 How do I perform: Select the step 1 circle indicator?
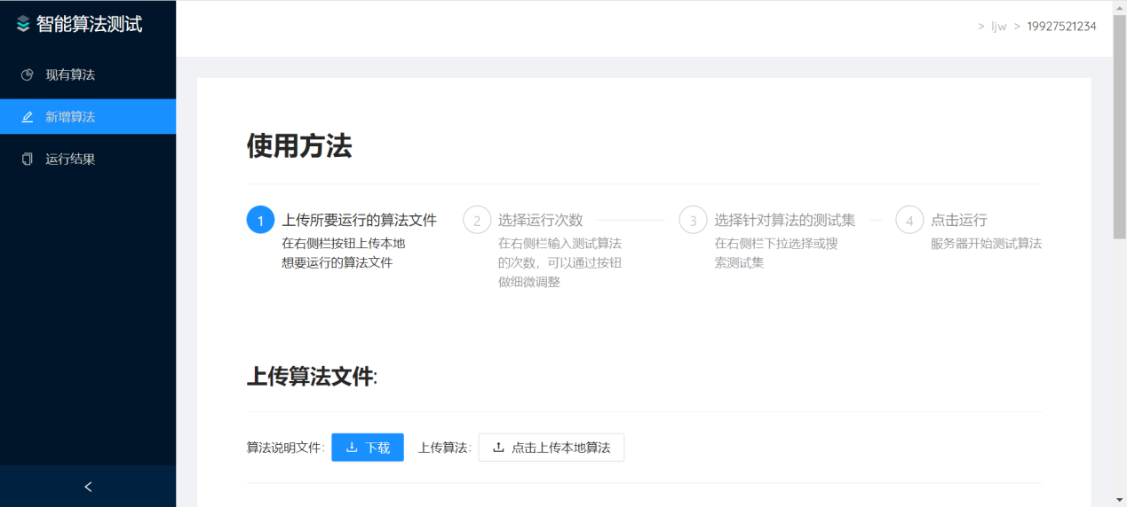point(260,220)
